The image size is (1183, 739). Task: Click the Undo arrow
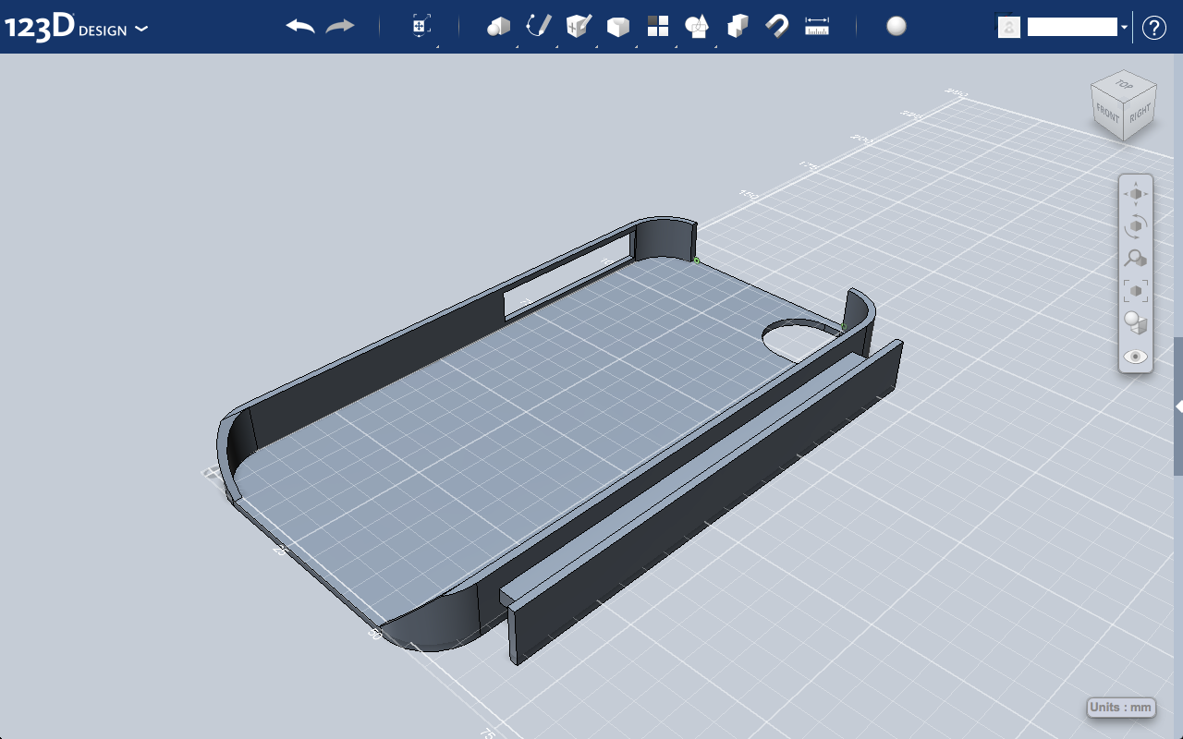click(x=298, y=27)
